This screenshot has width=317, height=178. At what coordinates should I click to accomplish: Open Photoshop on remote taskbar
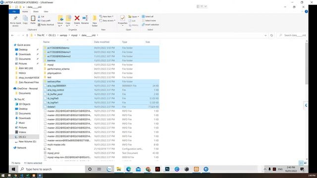167,169
